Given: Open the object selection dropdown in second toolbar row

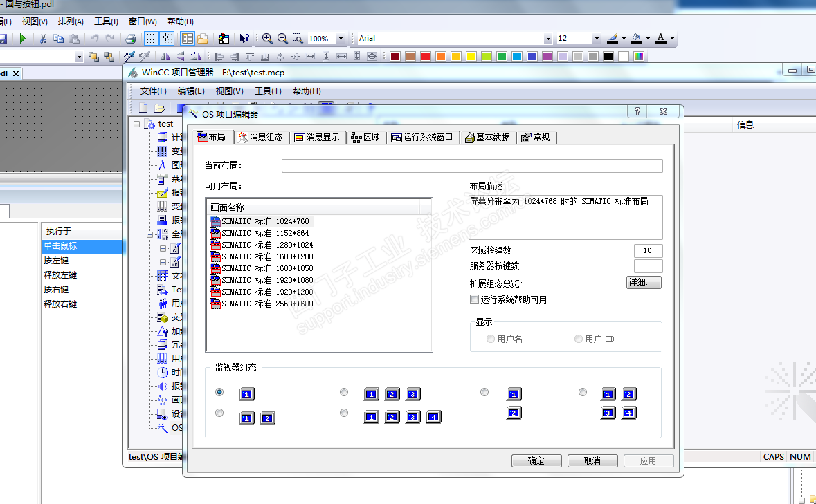Looking at the screenshot, I should click(x=79, y=57).
